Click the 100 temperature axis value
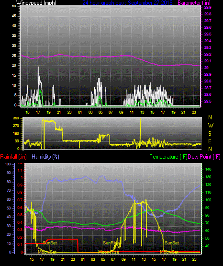 coord(208,200)
